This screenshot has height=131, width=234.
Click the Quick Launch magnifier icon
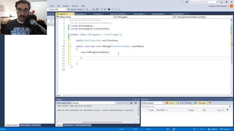point(217,2)
